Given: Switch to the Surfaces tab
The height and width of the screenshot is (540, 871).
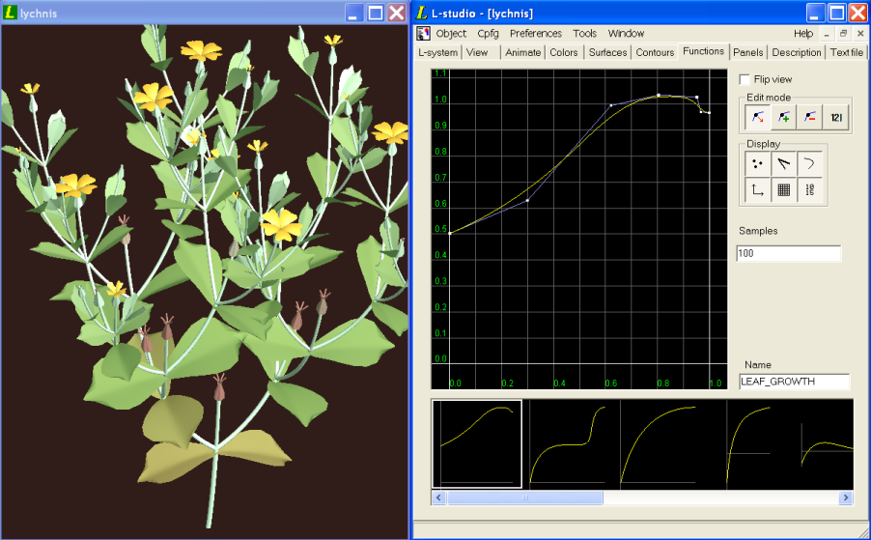Looking at the screenshot, I should coord(607,52).
